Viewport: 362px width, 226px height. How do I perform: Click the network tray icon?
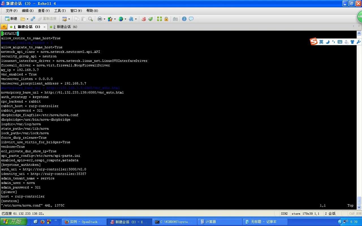click(x=345, y=222)
